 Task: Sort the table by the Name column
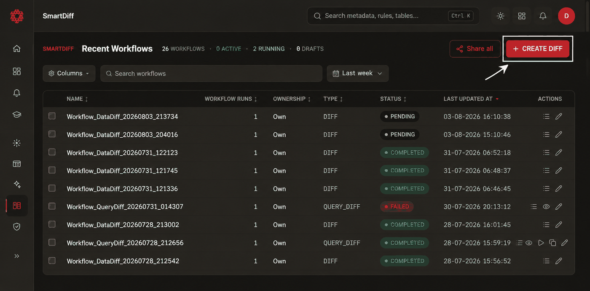[77, 99]
